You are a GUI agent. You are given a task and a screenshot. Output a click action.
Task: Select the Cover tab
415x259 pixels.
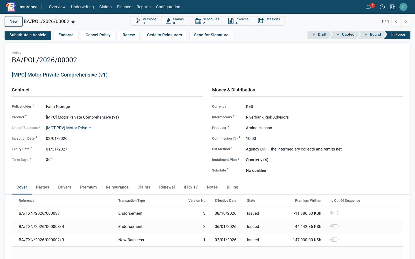coord(22,187)
